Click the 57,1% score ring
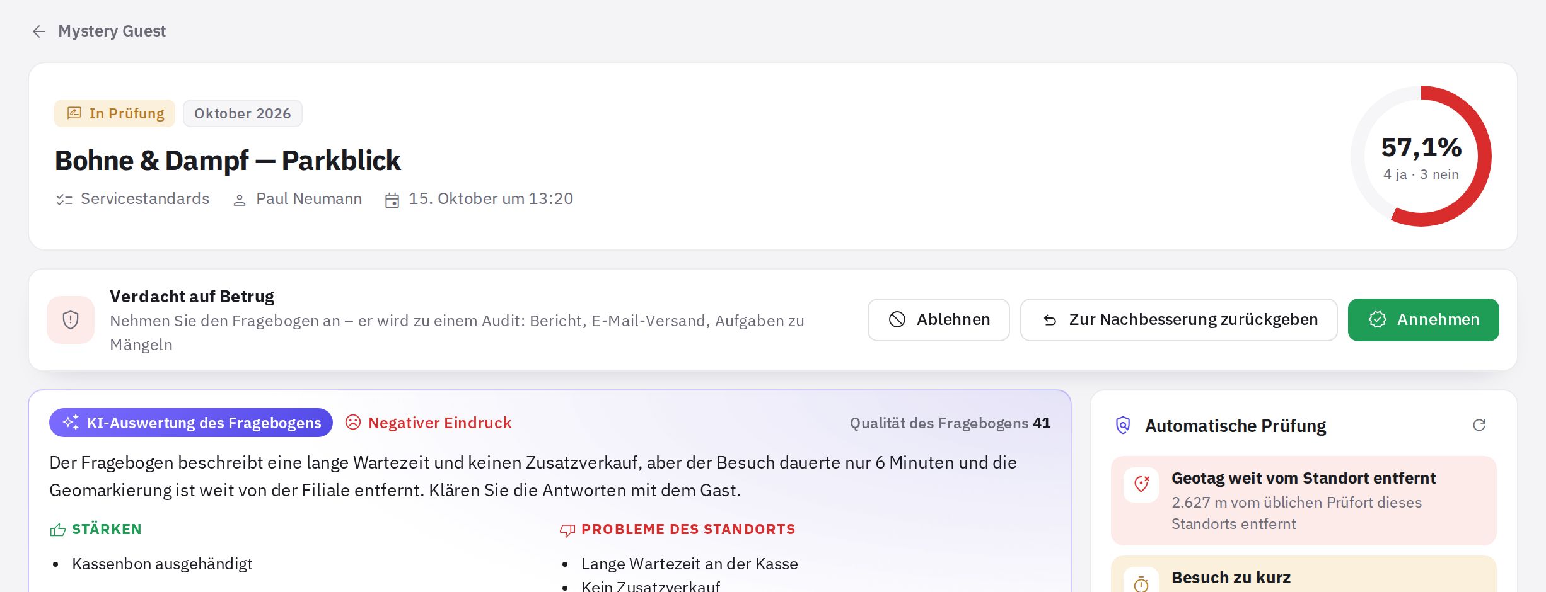 click(1421, 156)
